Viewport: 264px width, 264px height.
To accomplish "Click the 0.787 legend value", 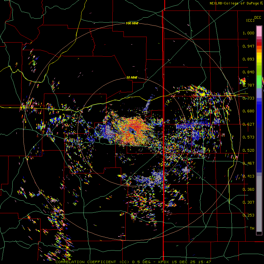I will (248, 85).
